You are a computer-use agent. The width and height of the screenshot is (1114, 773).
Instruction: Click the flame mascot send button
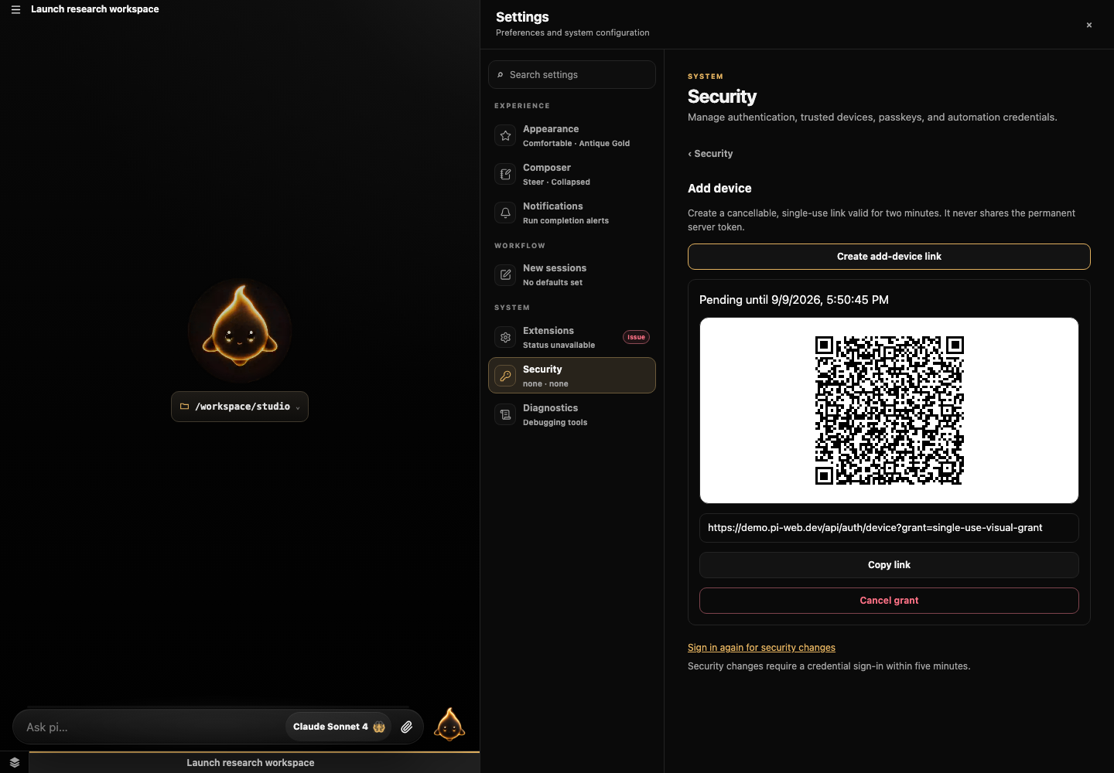(x=449, y=725)
